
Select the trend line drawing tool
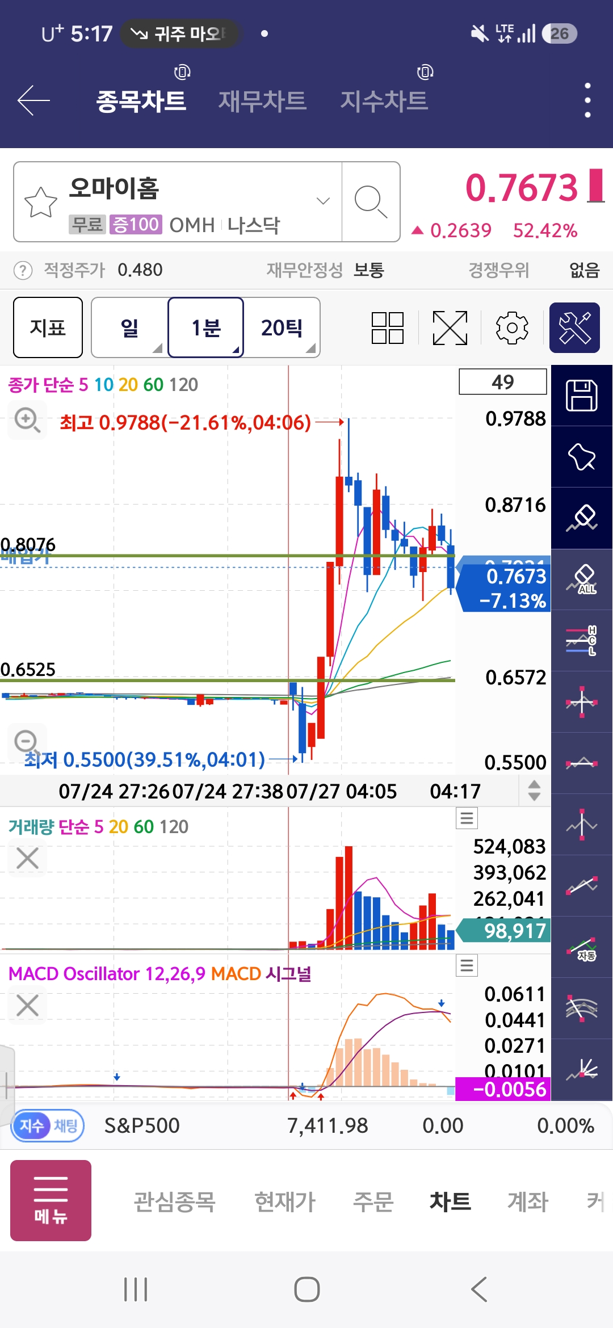tap(582, 886)
